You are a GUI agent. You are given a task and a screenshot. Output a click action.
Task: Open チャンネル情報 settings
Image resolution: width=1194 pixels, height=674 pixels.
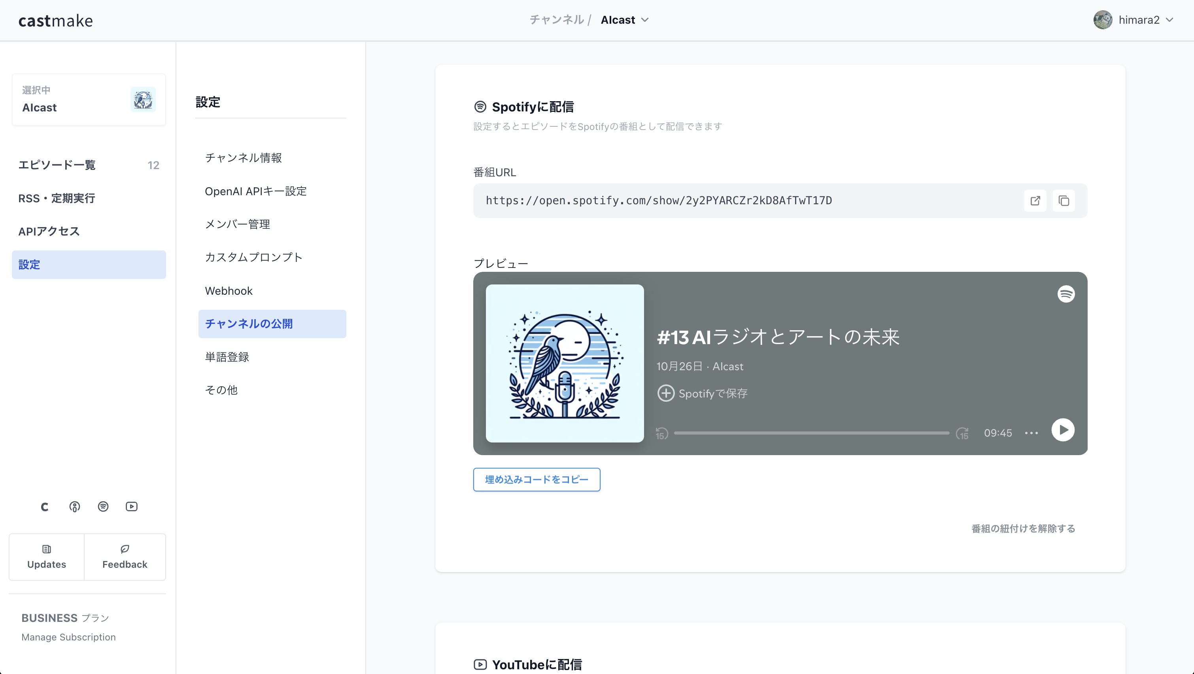click(x=272, y=158)
